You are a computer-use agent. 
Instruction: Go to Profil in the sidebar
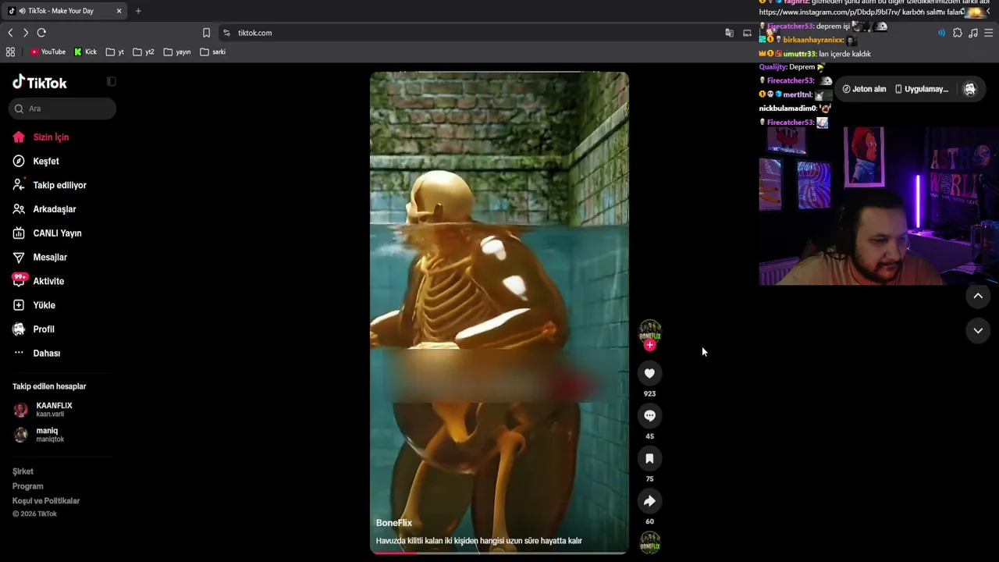point(44,329)
